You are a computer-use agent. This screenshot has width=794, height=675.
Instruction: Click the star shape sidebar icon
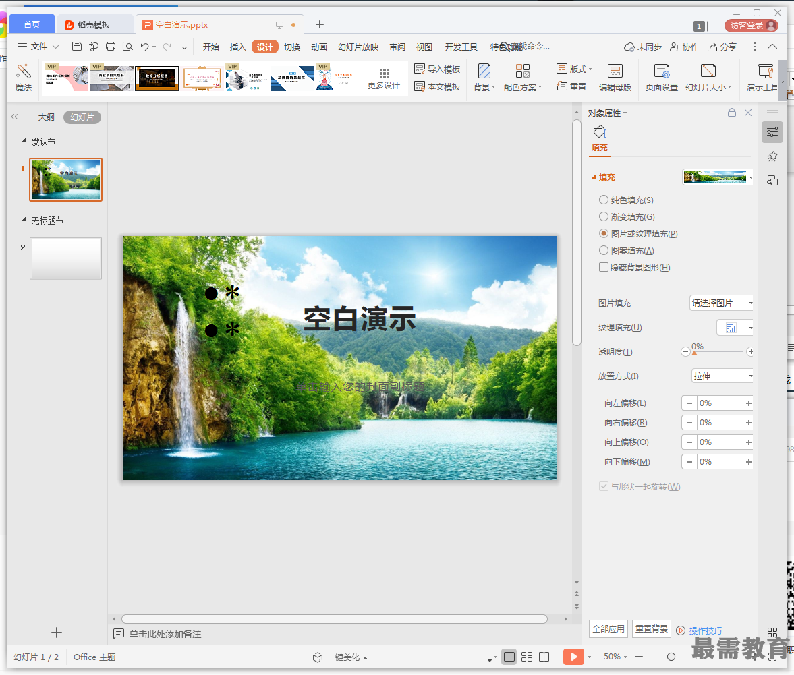(x=772, y=156)
